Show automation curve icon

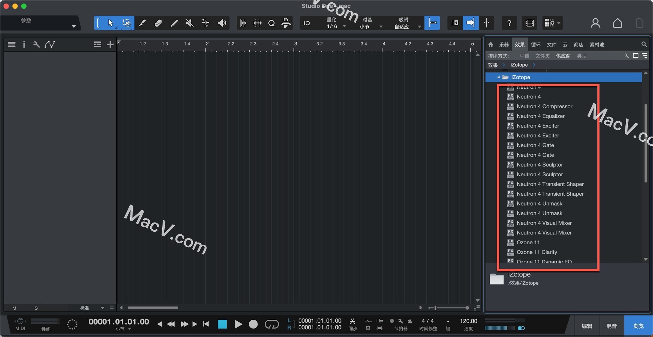pyautogui.click(x=50, y=45)
